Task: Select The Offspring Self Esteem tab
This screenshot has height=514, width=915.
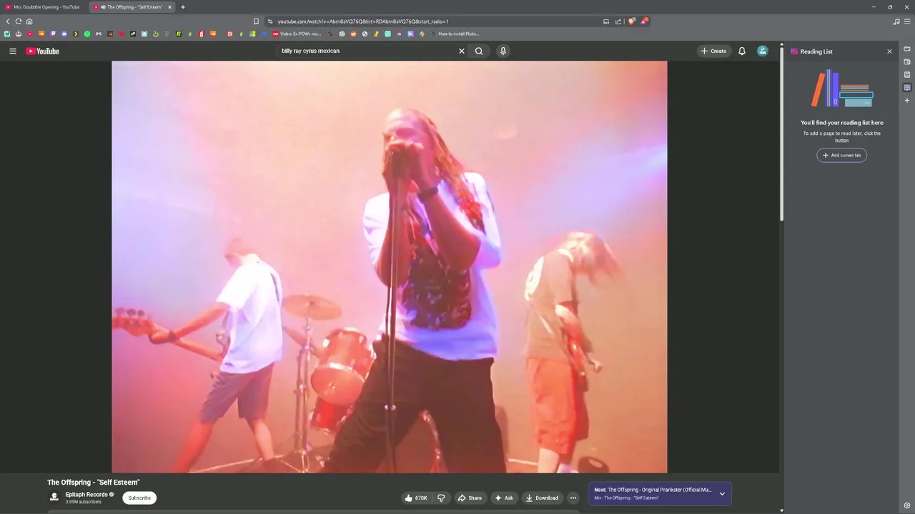Action: [132, 7]
